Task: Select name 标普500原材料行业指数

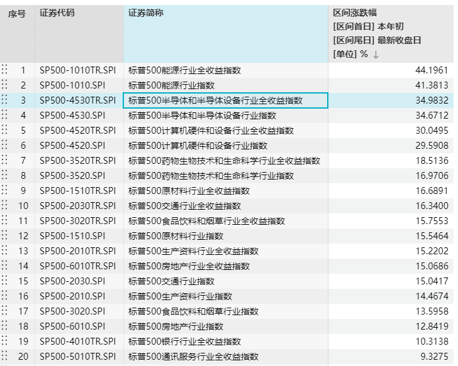Action: pyautogui.click(x=176, y=236)
